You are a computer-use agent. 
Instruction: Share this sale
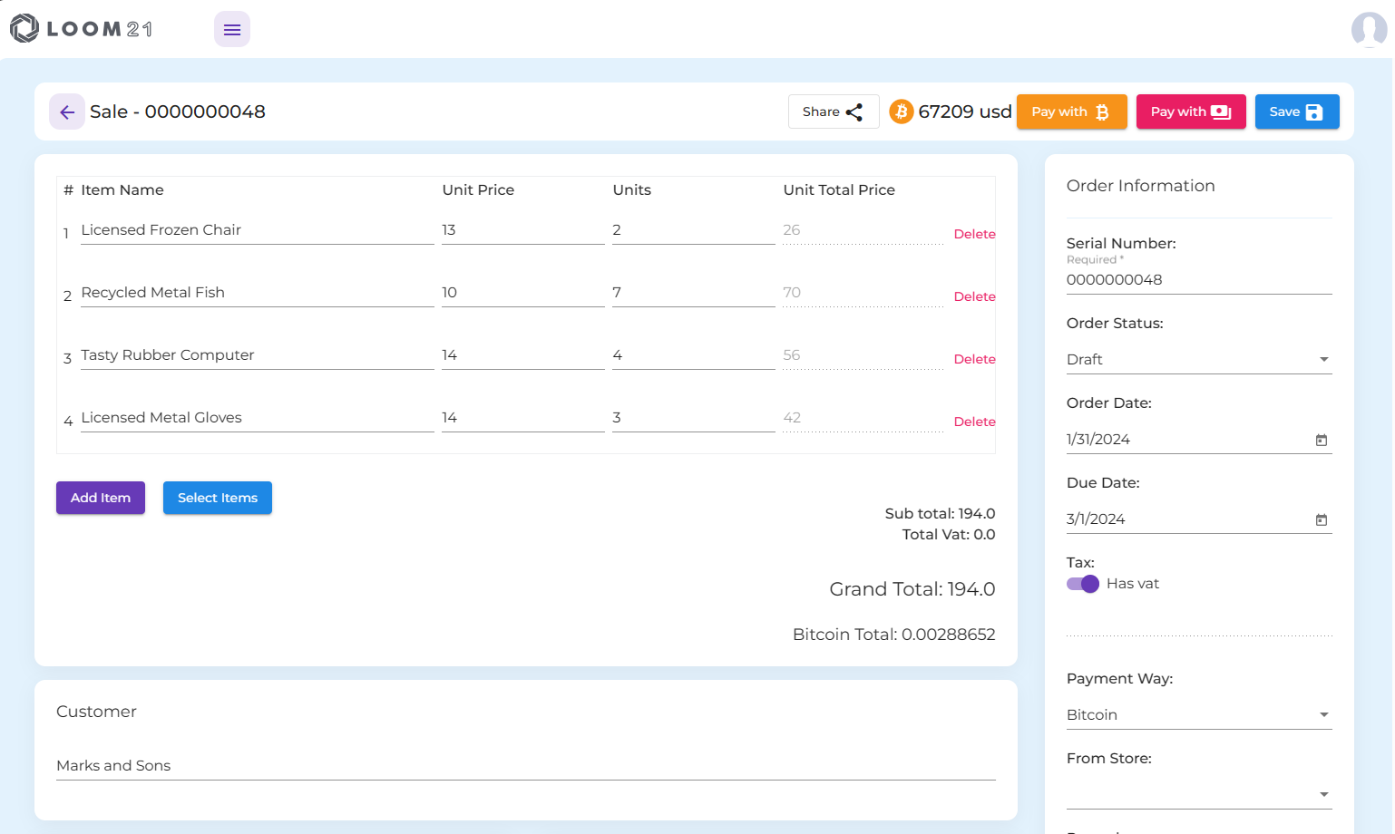point(834,112)
